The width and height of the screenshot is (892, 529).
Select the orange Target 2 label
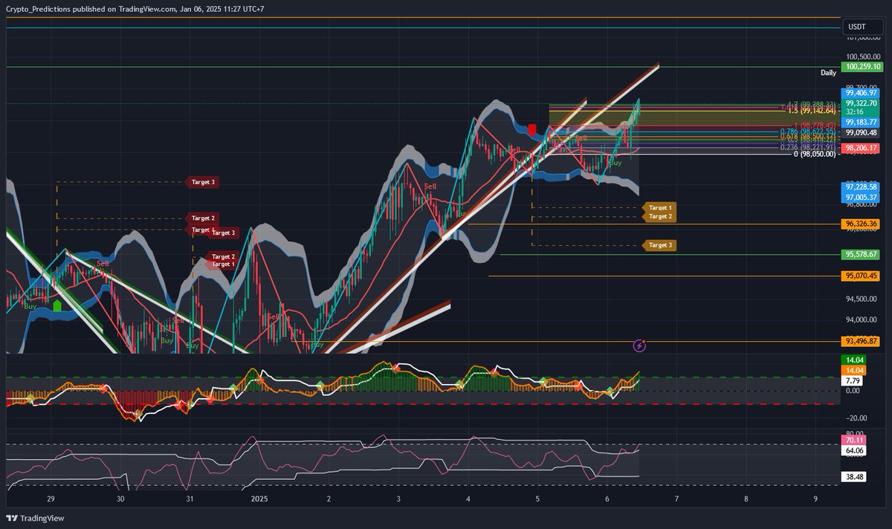click(660, 217)
